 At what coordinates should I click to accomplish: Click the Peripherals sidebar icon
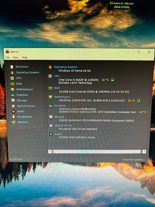13,117
